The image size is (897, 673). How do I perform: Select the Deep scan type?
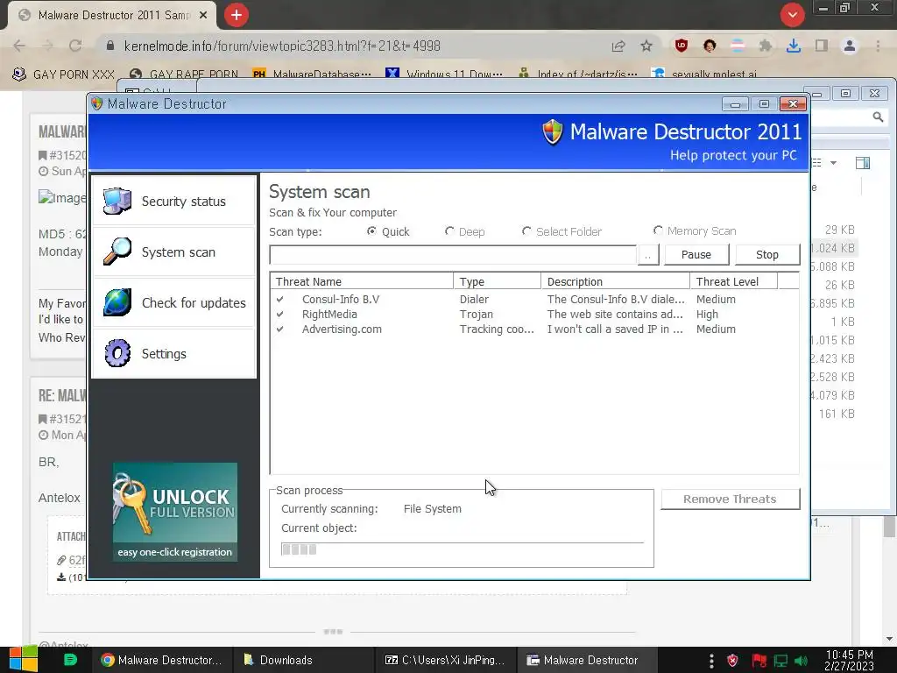coord(464,231)
